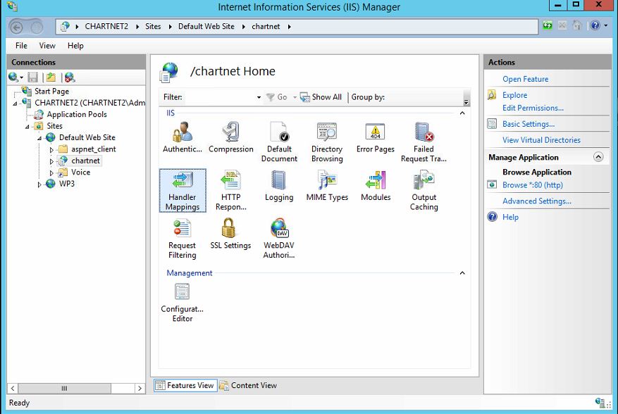618x414 pixels.
Task: Click the toolbar overflow arrow next to Group by
Action: pyautogui.click(x=466, y=101)
